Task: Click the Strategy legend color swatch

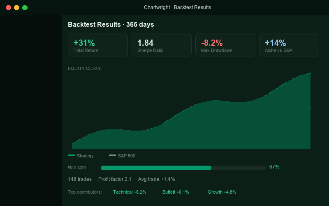Action: click(x=71, y=156)
